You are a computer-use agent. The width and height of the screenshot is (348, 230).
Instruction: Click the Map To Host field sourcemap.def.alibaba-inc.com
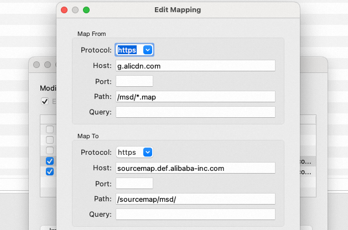coord(195,168)
